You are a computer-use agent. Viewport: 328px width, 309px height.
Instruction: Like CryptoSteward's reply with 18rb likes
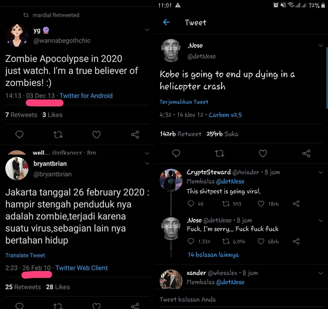(261, 204)
